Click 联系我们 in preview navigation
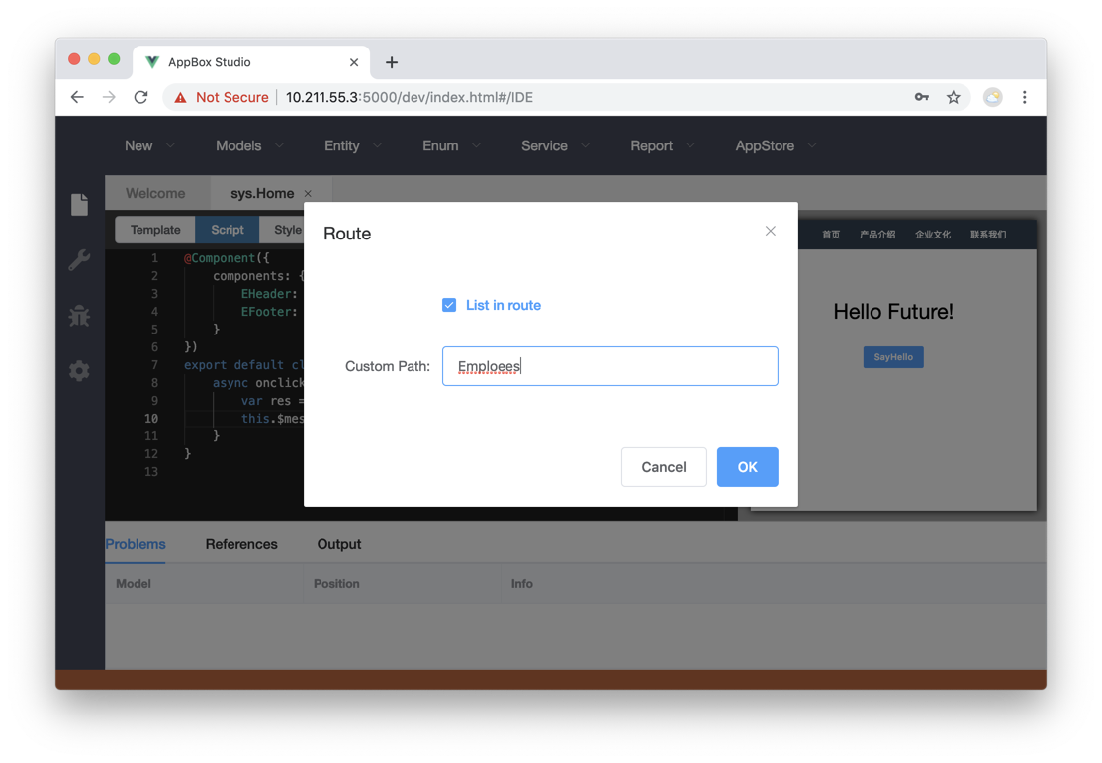Viewport: 1102px width, 763px height. pyautogui.click(x=988, y=235)
